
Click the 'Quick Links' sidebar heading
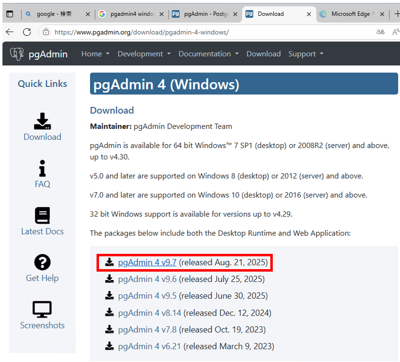43,84
